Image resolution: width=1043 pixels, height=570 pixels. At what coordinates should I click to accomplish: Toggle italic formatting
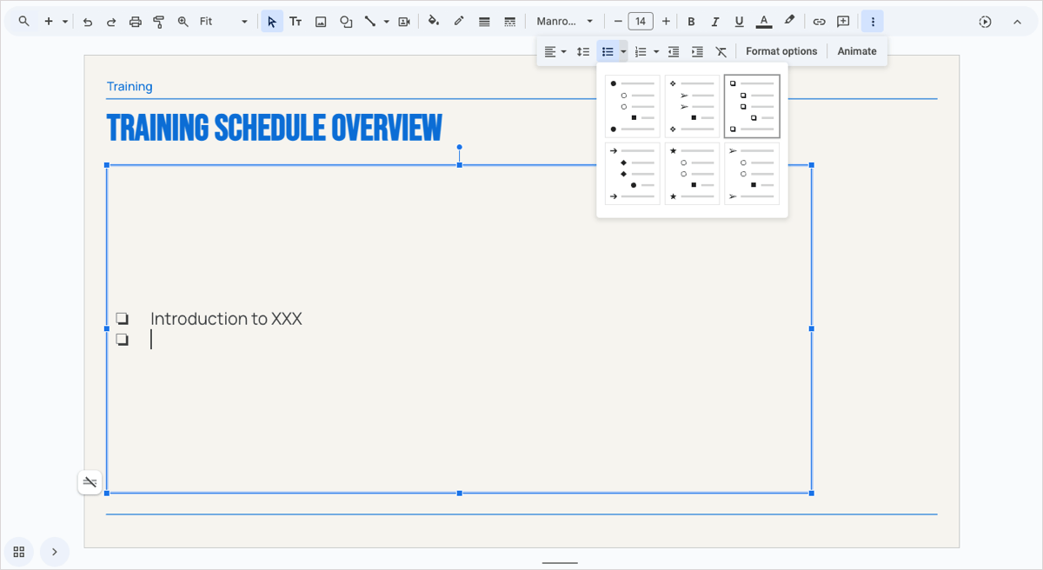click(x=715, y=22)
